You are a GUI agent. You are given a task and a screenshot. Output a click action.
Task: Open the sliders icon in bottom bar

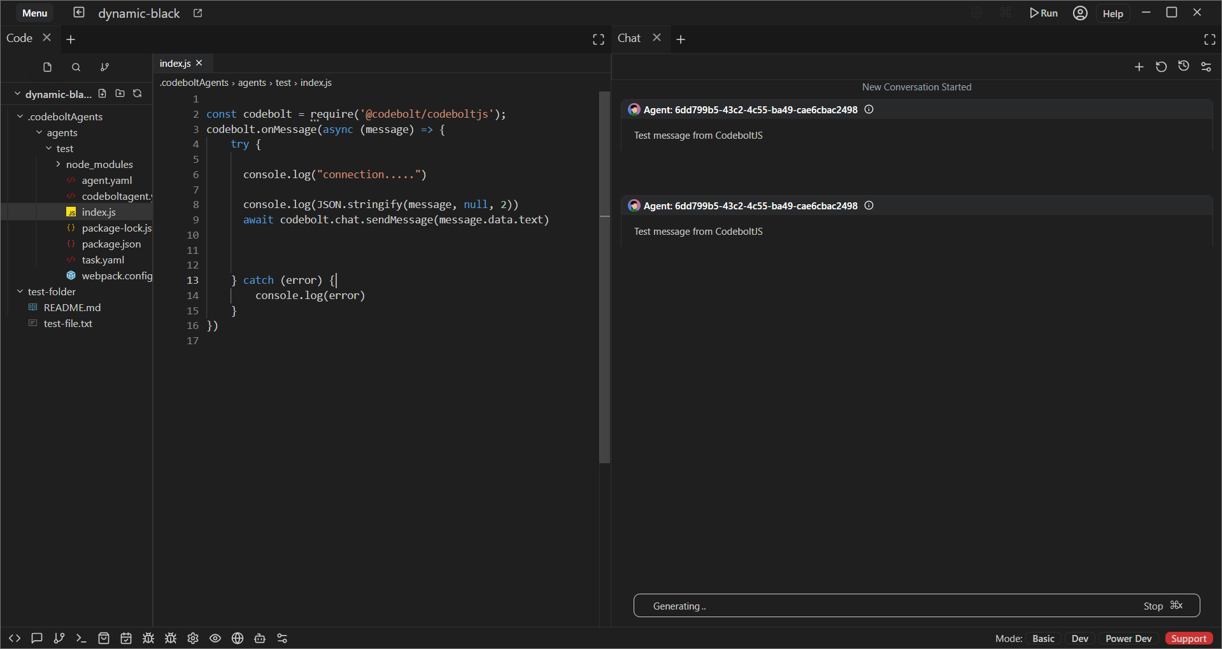[282, 638]
